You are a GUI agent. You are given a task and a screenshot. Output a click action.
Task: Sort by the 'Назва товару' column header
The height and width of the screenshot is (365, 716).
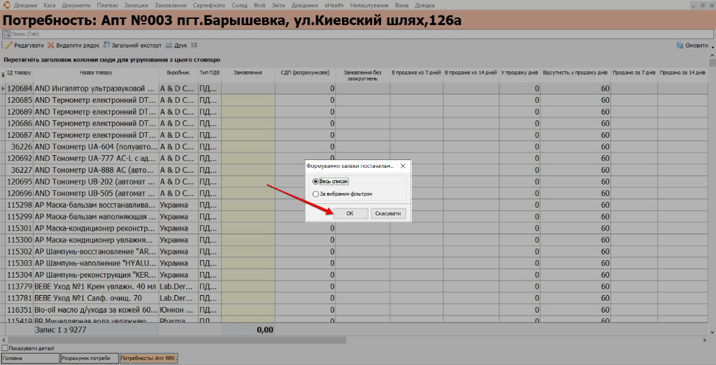(96, 75)
